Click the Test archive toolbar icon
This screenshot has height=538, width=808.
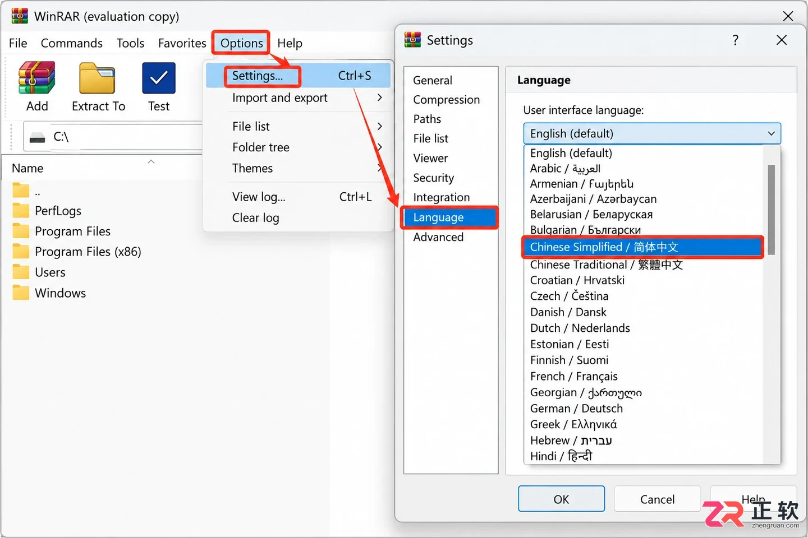159,78
